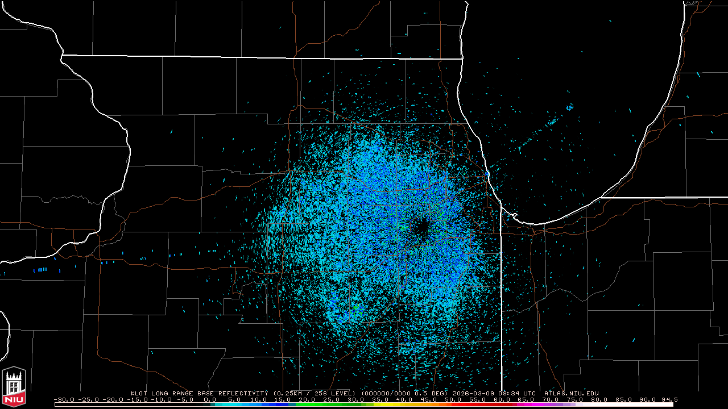The width and height of the screenshot is (728, 409).
Task: Click the blue echo blob over Lake Michigan
Action: pos(570,107)
